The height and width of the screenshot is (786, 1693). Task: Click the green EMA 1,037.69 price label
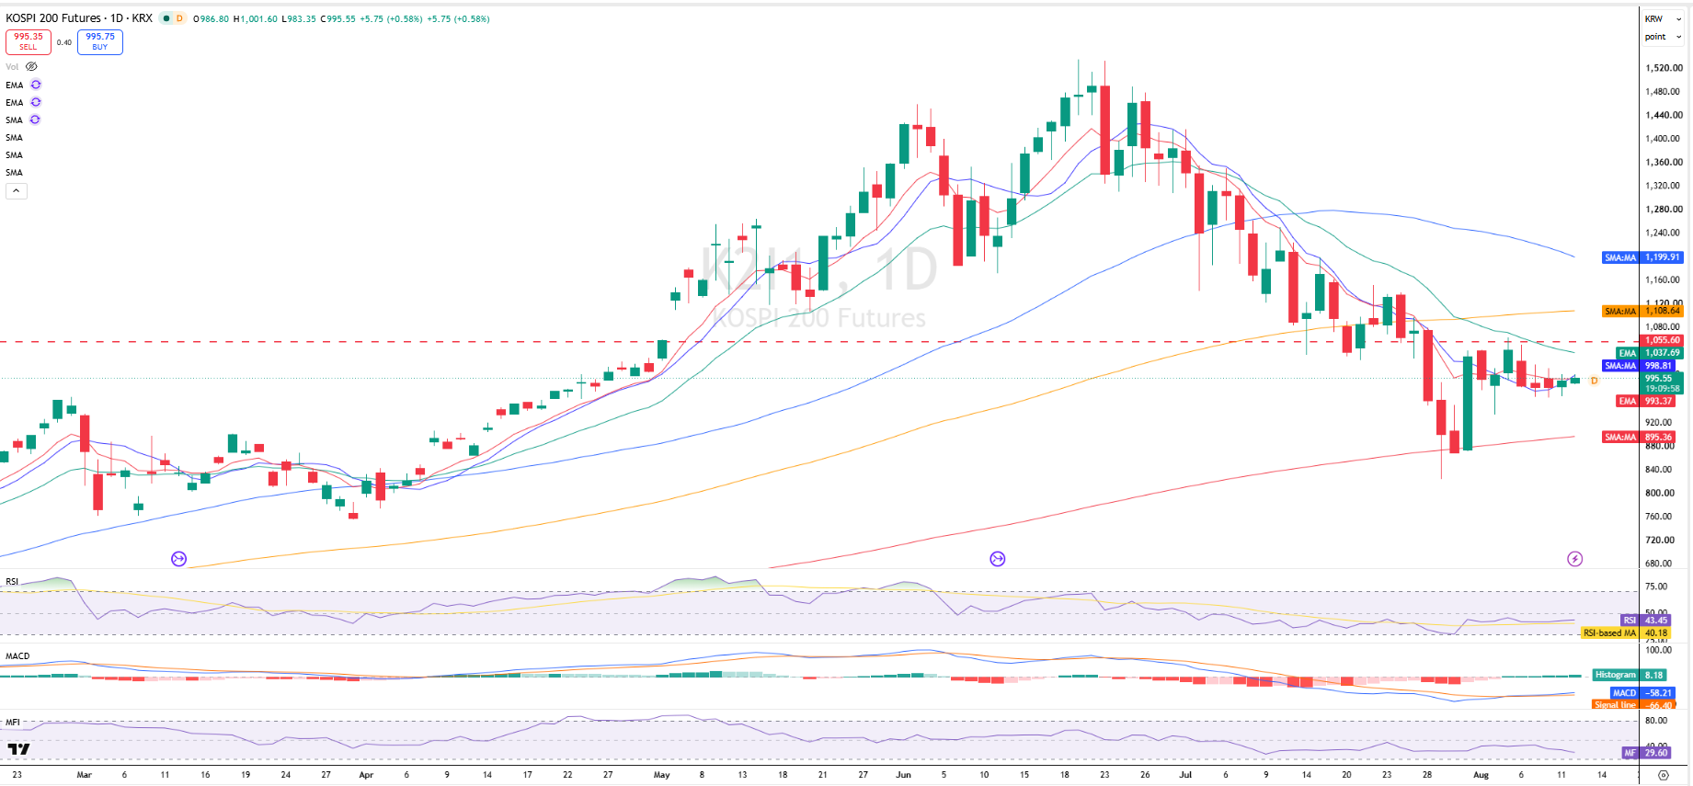point(1650,353)
